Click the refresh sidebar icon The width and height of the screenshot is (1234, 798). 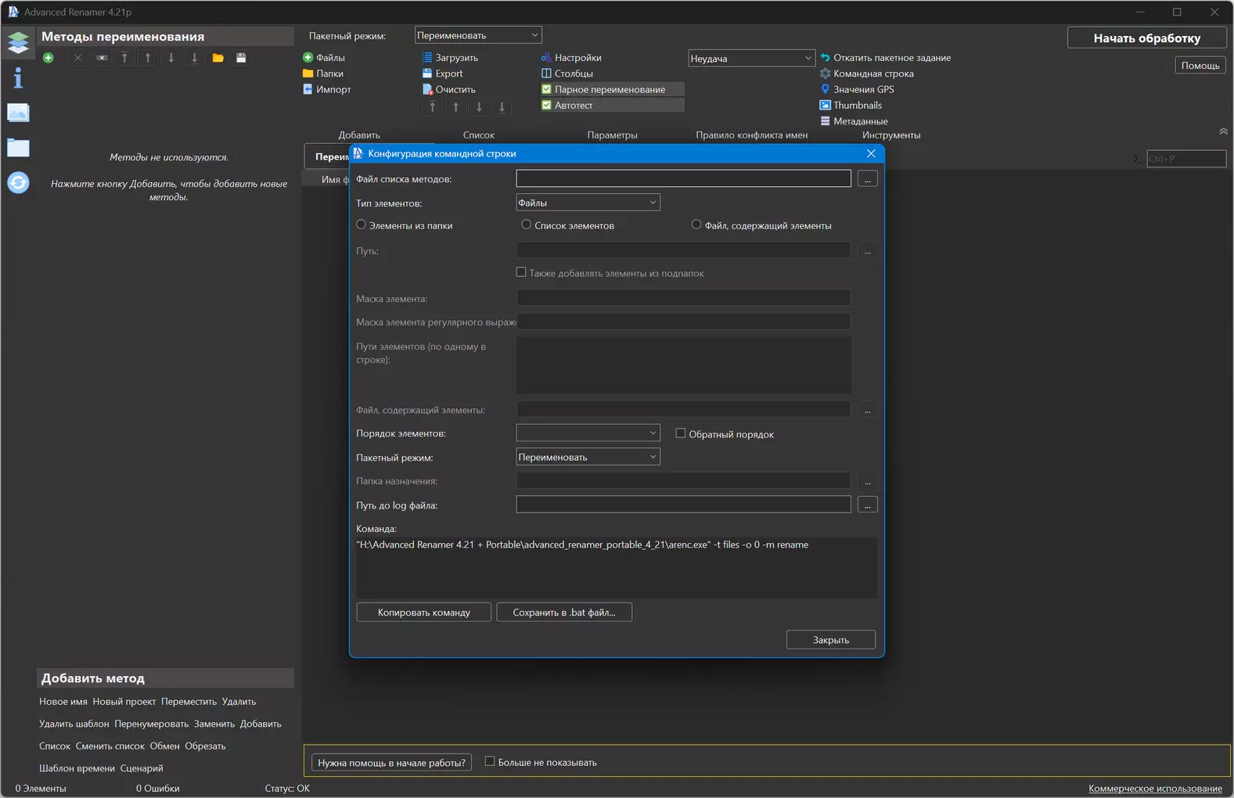pyautogui.click(x=18, y=183)
